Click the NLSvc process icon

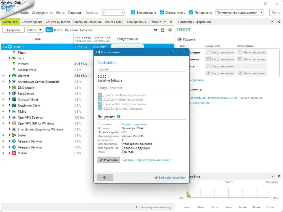pyautogui.click(x=14, y=112)
